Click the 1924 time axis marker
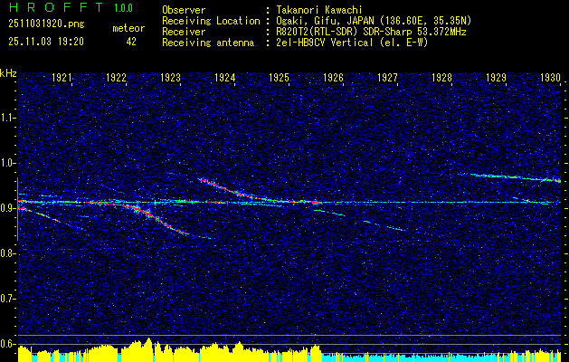This screenshot has width=569, height=362. click(225, 78)
